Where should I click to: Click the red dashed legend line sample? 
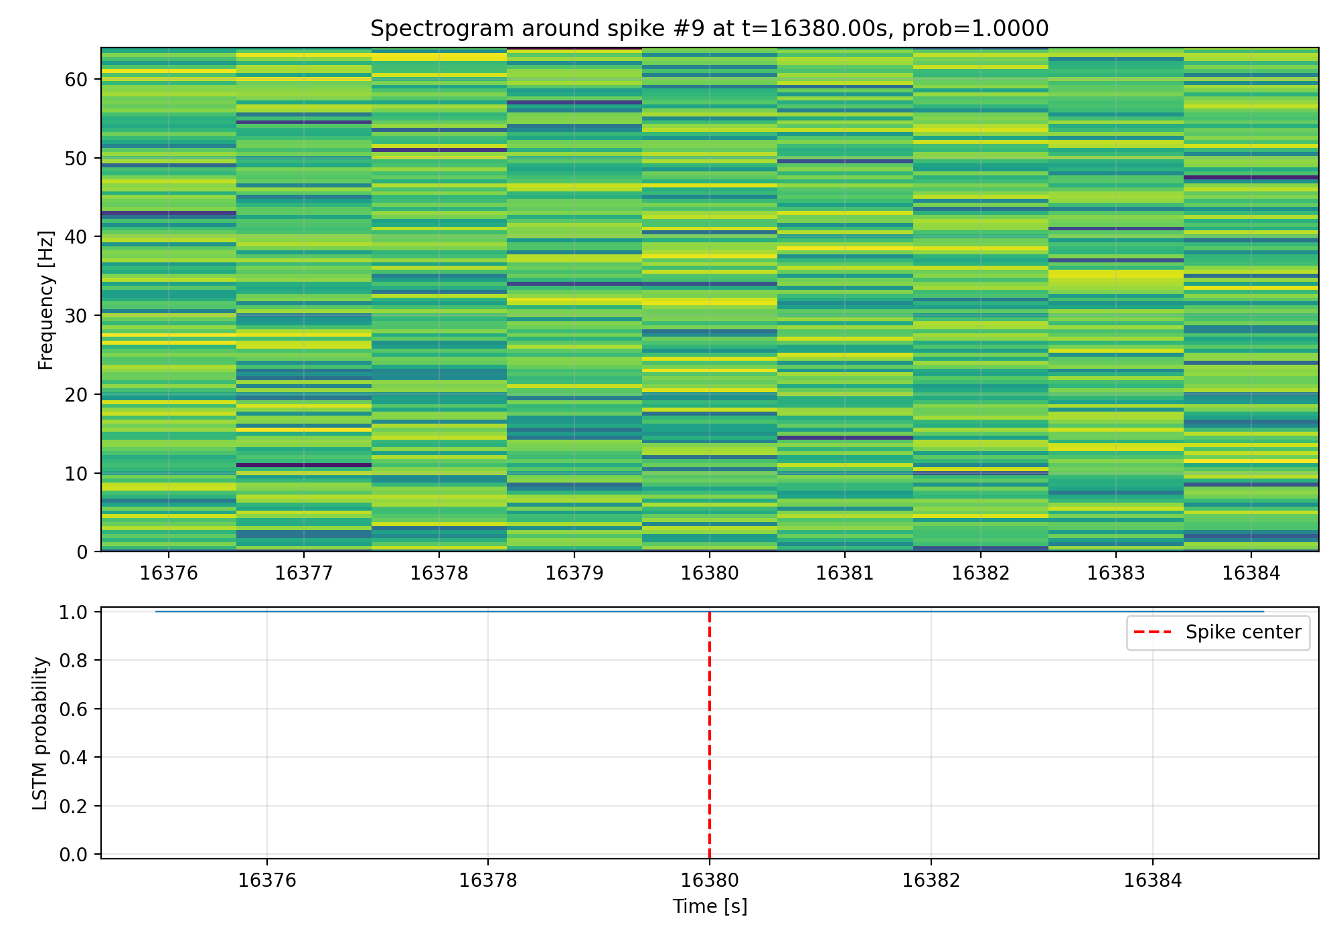(1152, 632)
